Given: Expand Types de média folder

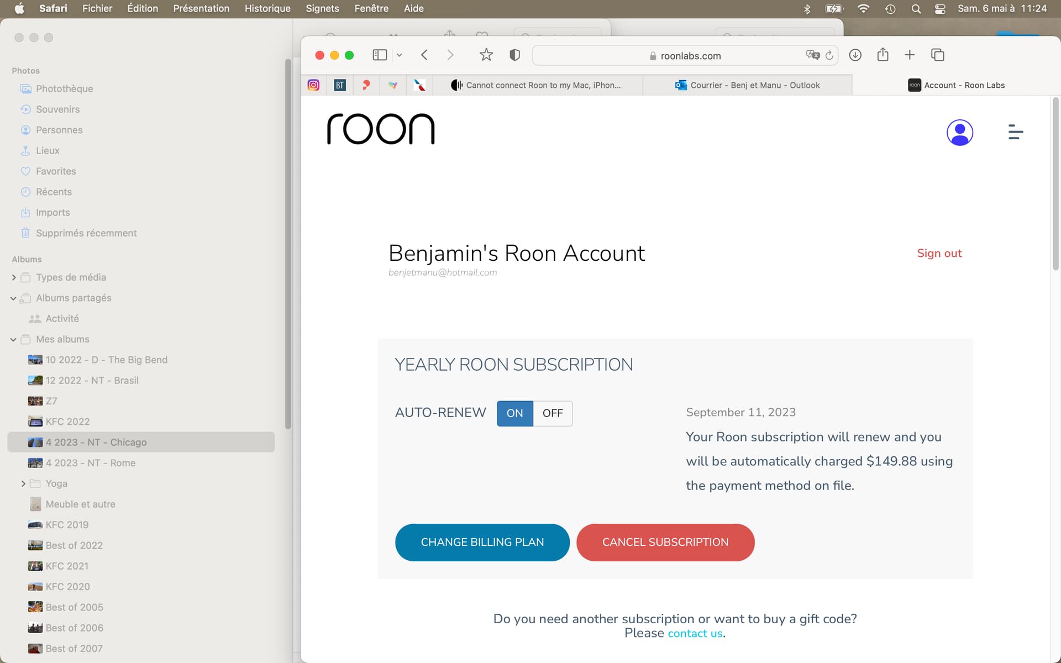Looking at the screenshot, I should (14, 277).
